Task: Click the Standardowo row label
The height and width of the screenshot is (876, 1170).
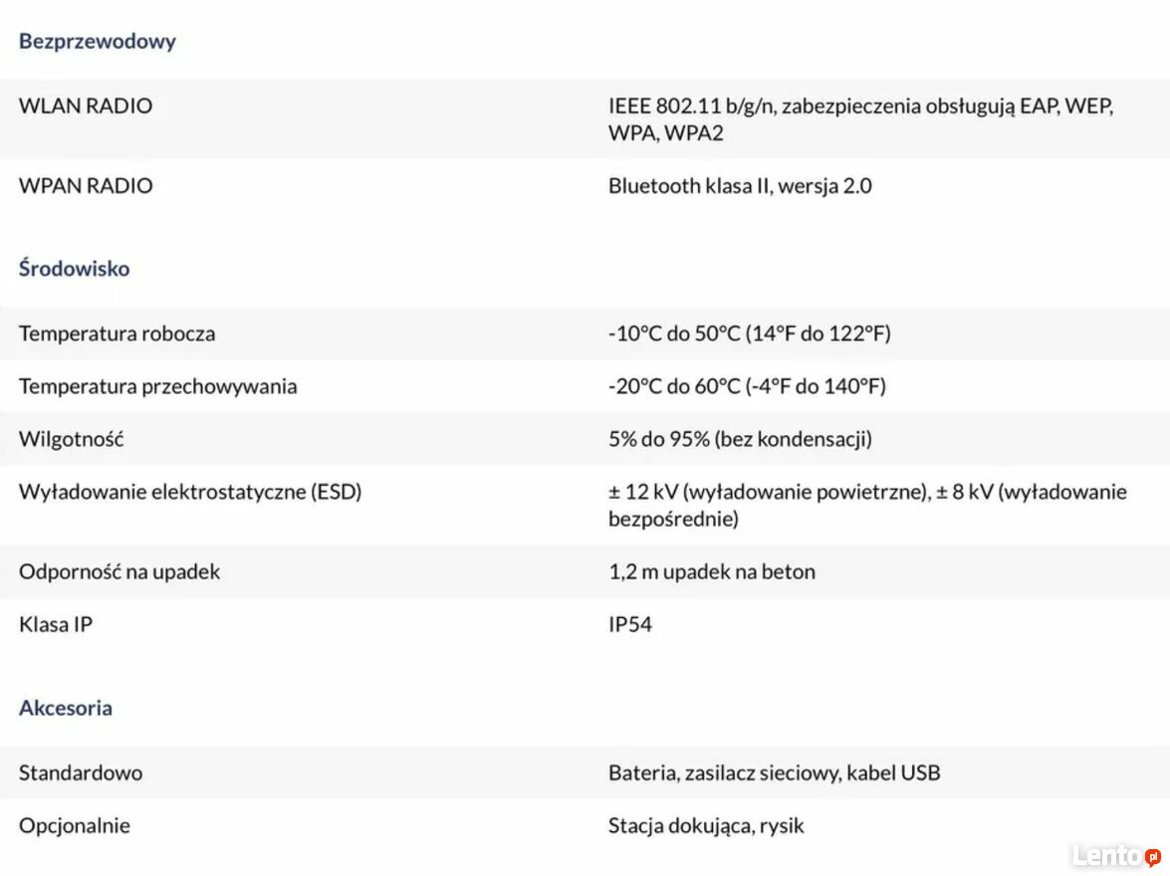Action: tap(81, 773)
